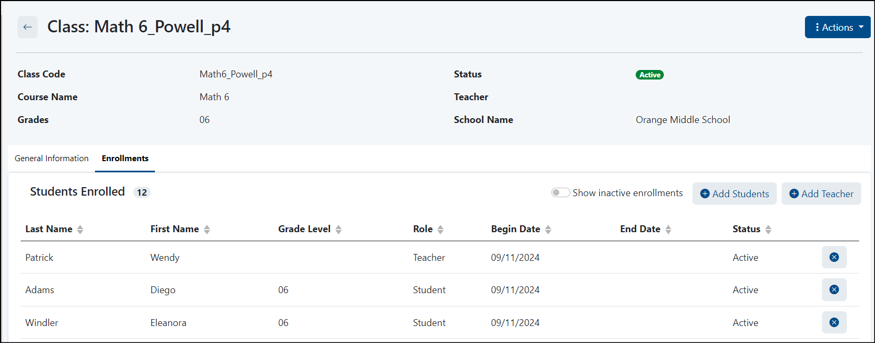
Task: Remove Diego Adams's enrollment
Action: pos(834,289)
